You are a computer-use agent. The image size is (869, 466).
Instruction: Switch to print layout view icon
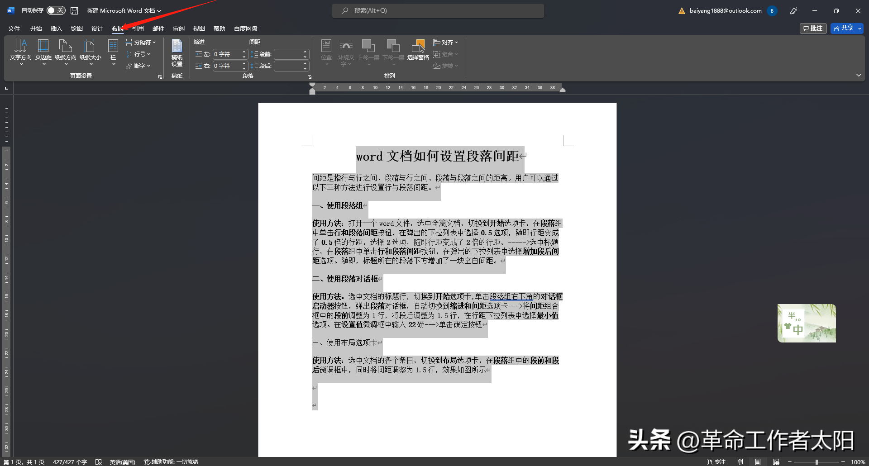coord(758,462)
